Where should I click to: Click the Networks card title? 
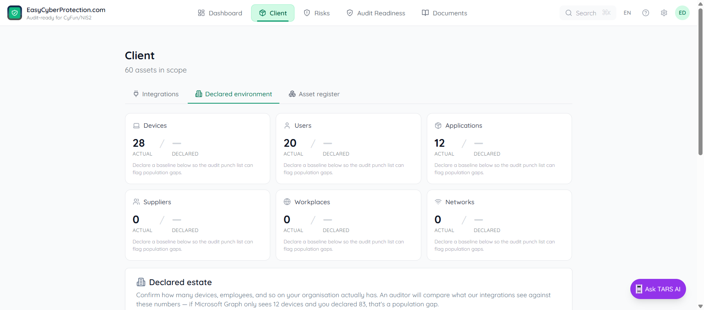click(460, 202)
